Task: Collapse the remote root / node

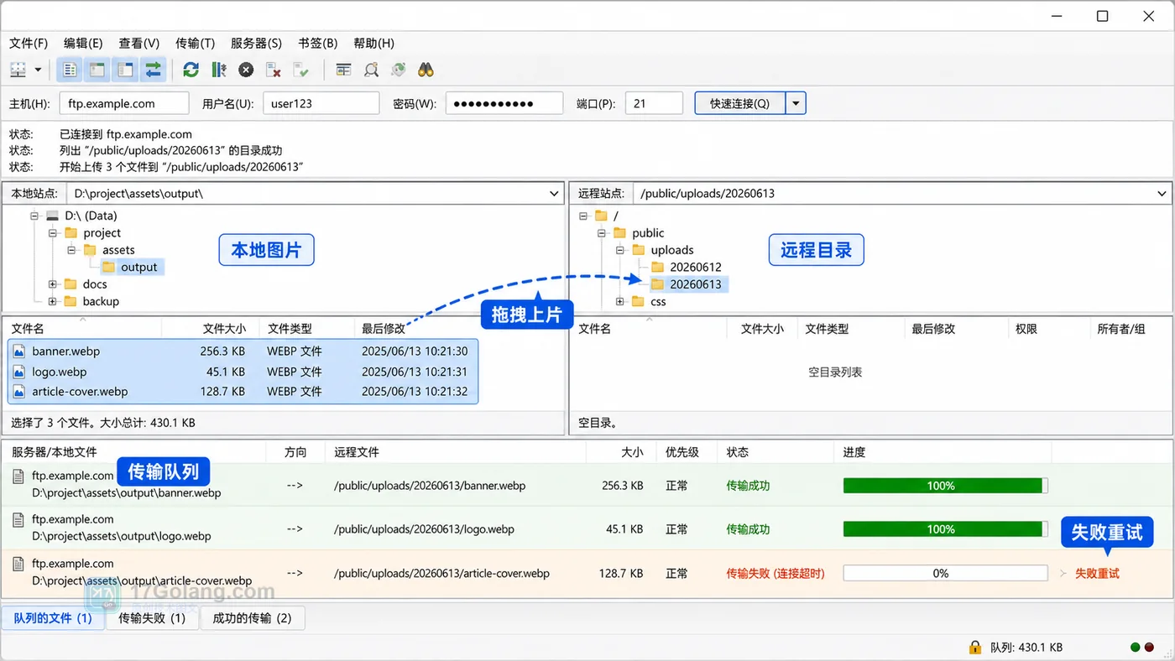Action: pos(583,216)
